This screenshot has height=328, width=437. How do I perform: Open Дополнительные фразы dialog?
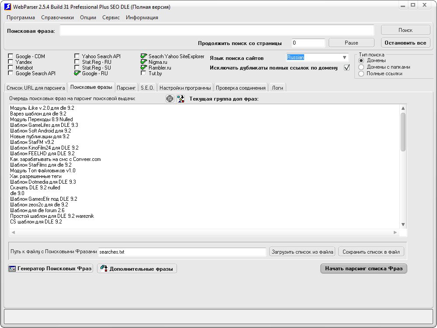coord(137,269)
